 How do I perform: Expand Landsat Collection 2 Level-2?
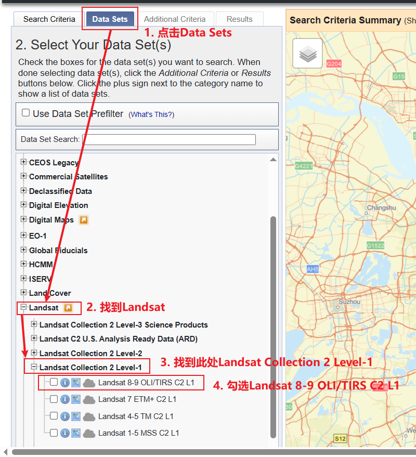pyautogui.click(x=34, y=352)
